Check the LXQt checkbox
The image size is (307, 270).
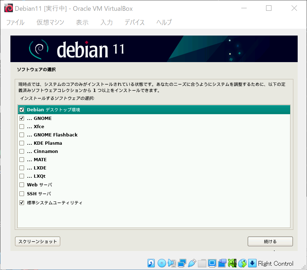22,176
